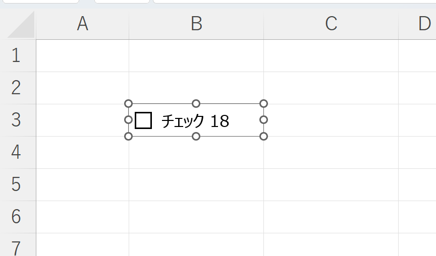Viewport: 436px width, 256px height.
Task: Select column A header
Action: pyautogui.click(x=82, y=24)
